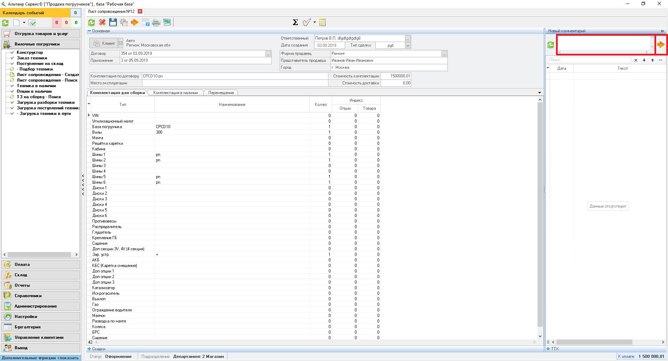Open Договор ellipsis picker
The image size is (668, 361).
[268, 54]
